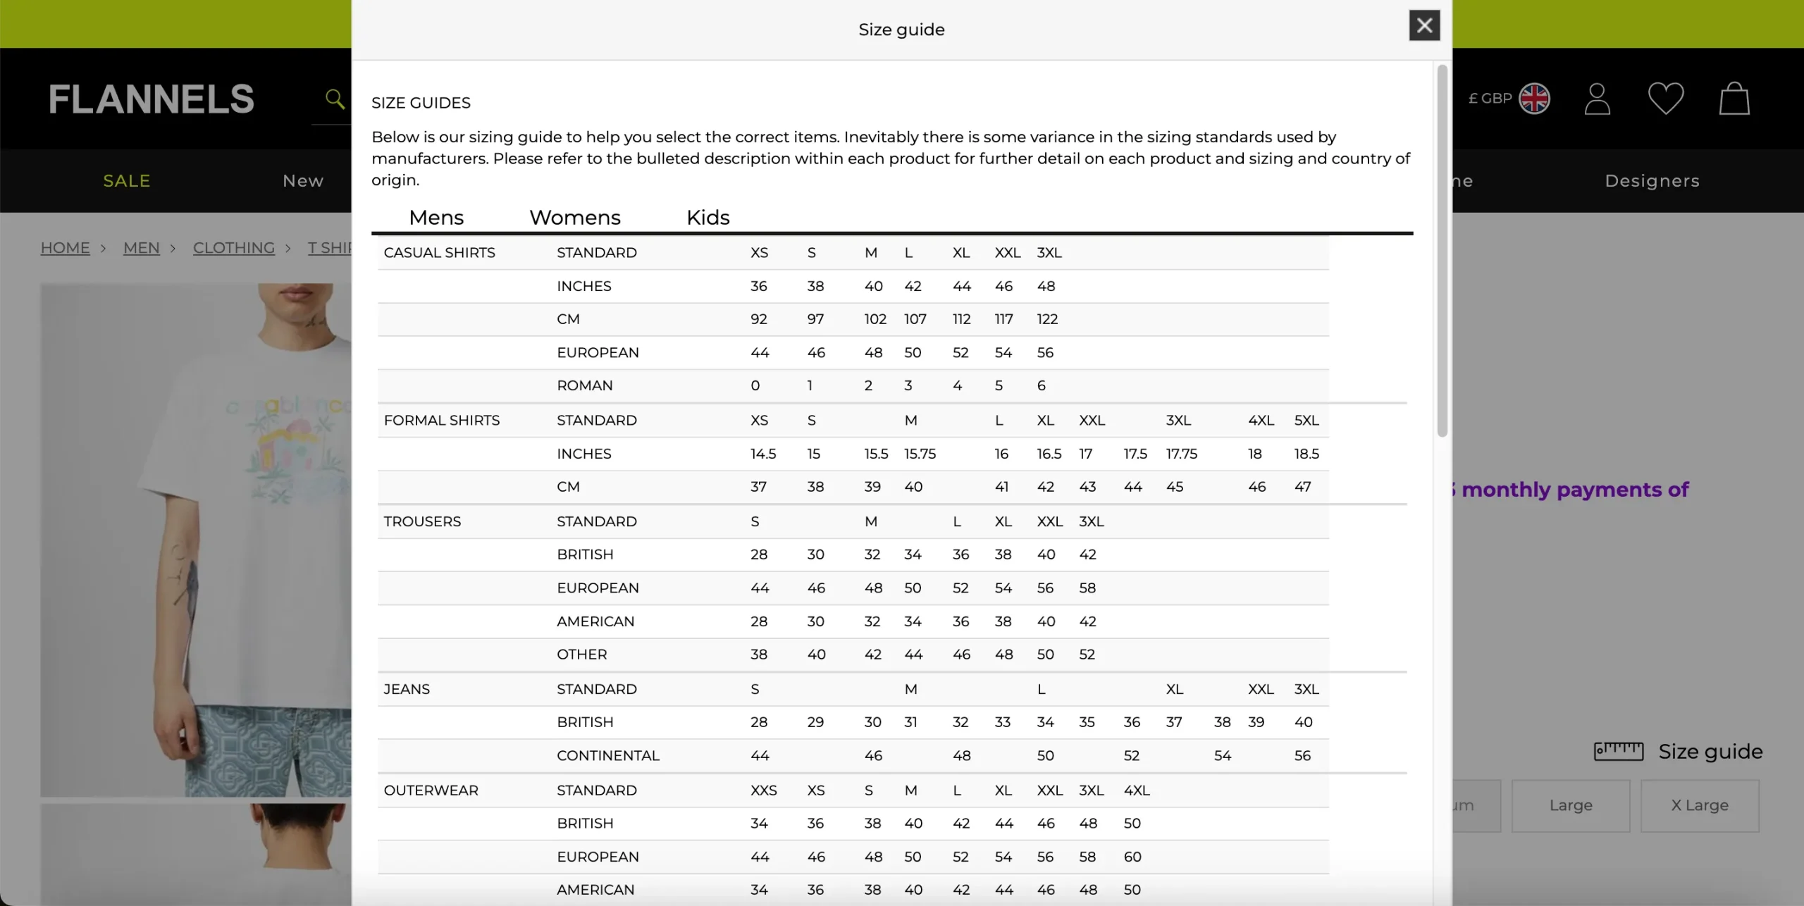Switch to the Womens size tab

pyautogui.click(x=575, y=217)
